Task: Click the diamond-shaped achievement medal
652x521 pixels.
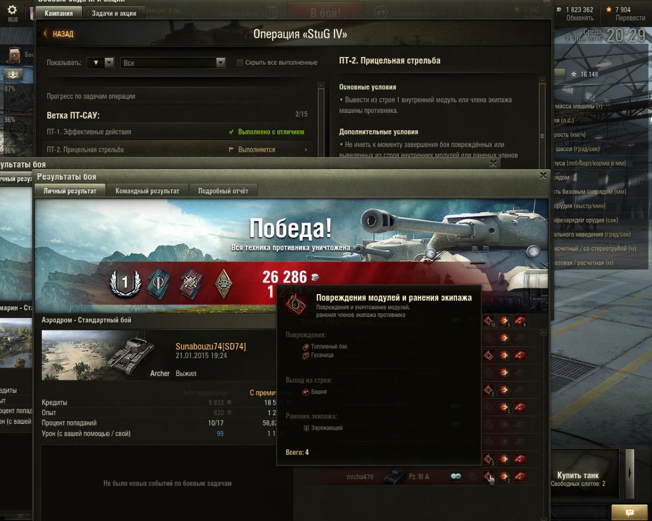Action: 221,284
